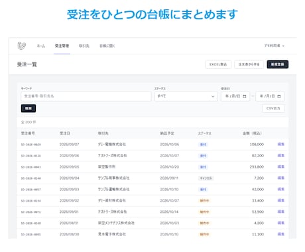Open 編集 for the 11,100 order row
The image size is (305, 252).
pos(281,234)
